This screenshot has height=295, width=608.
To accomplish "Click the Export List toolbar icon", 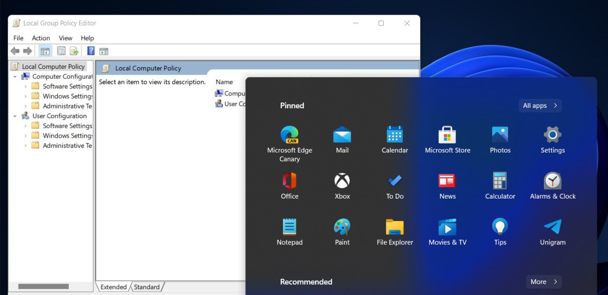I will pos(74,51).
